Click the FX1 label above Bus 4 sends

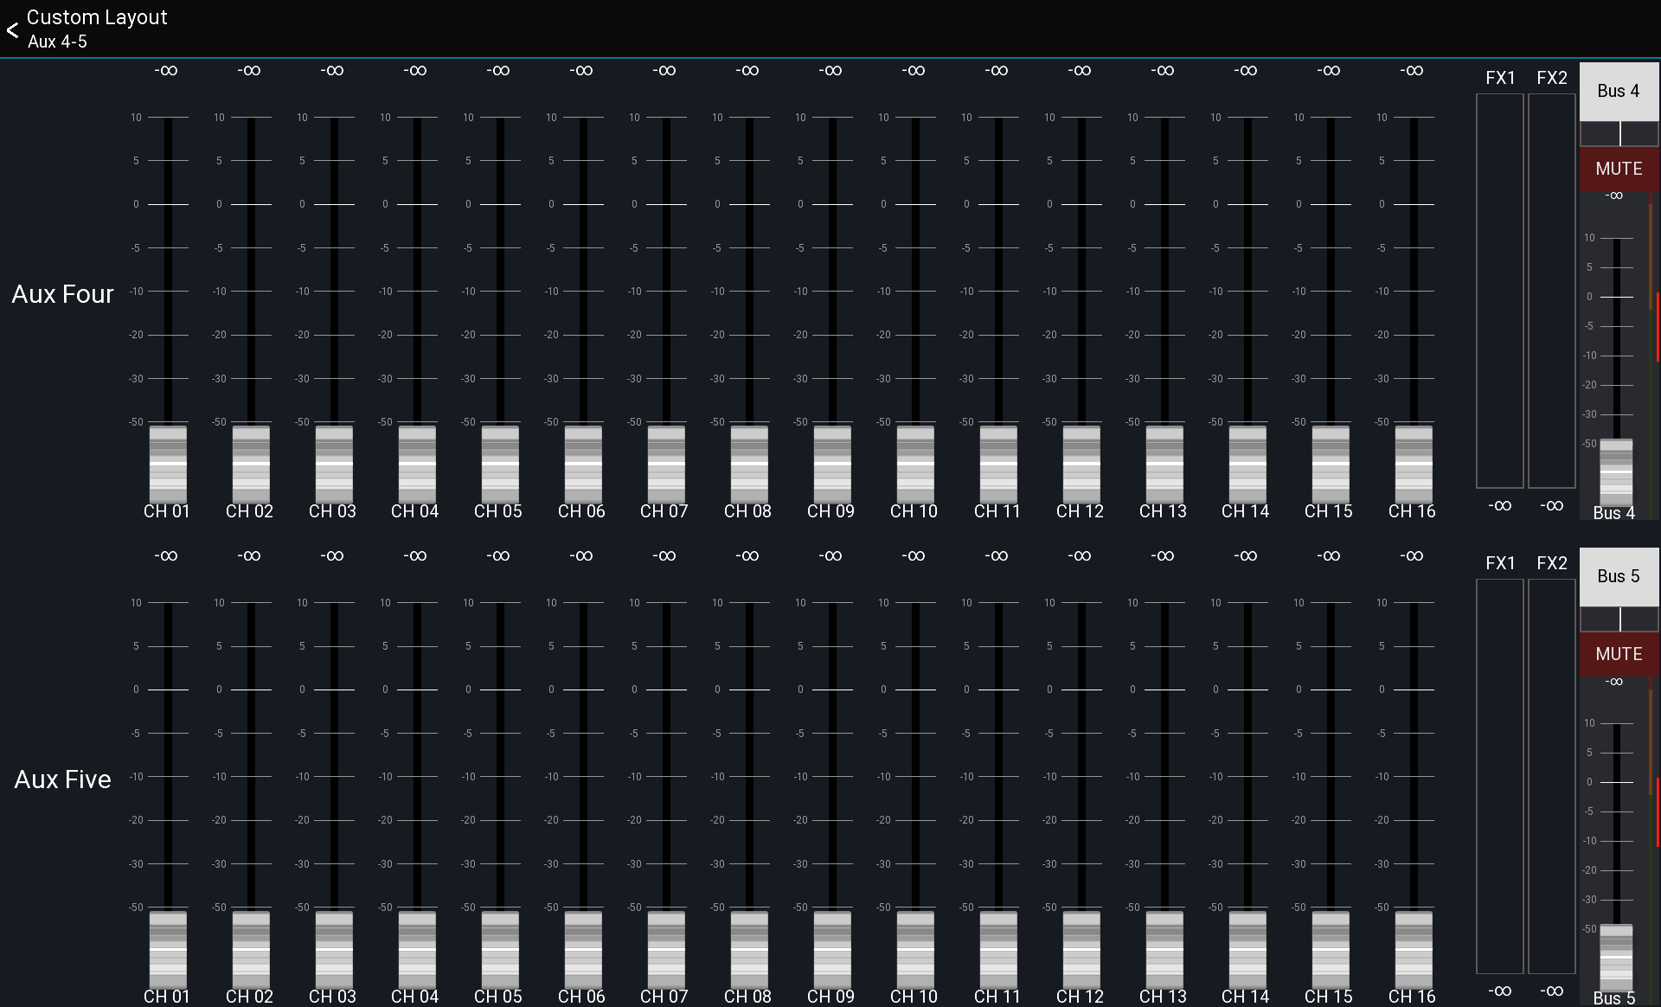click(1501, 77)
